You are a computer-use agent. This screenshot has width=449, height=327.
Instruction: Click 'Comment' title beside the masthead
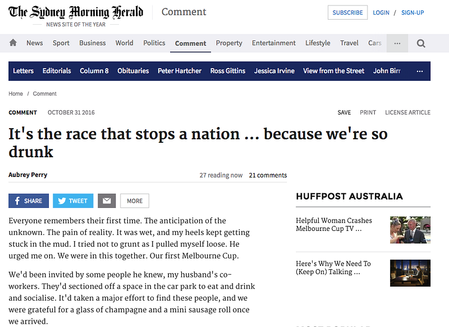(x=184, y=12)
